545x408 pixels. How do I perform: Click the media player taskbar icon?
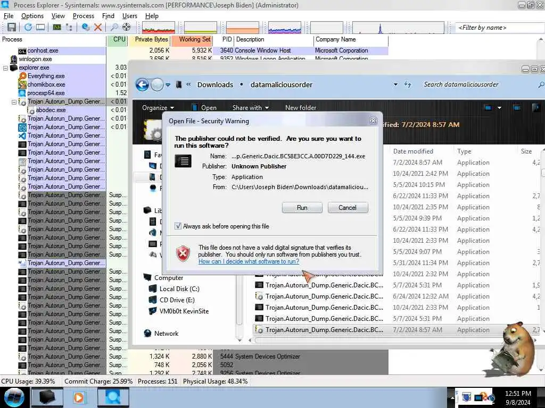pos(79,397)
